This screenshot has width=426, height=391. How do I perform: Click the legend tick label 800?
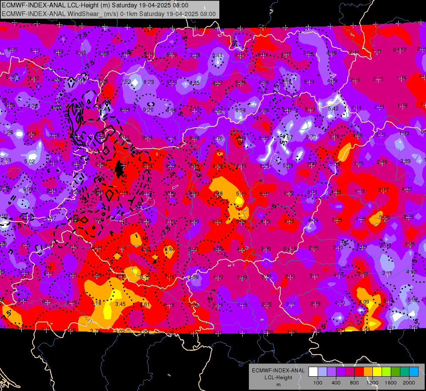354,383
